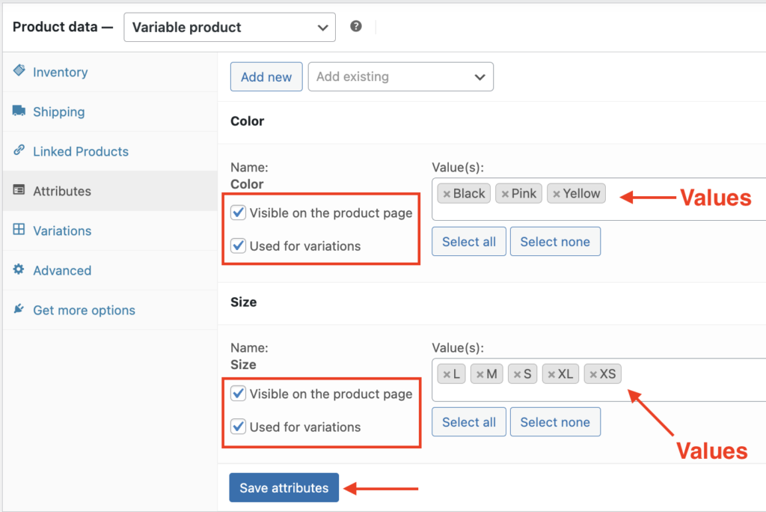Image resolution: width=766 pixels, height=512 pixels.
Task: Open the Get more options section
Action: click(x=84, y=310)
